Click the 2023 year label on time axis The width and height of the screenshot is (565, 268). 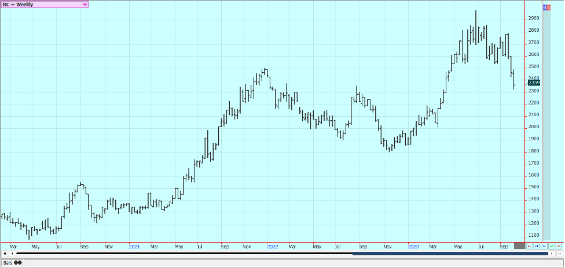[413, 247]
